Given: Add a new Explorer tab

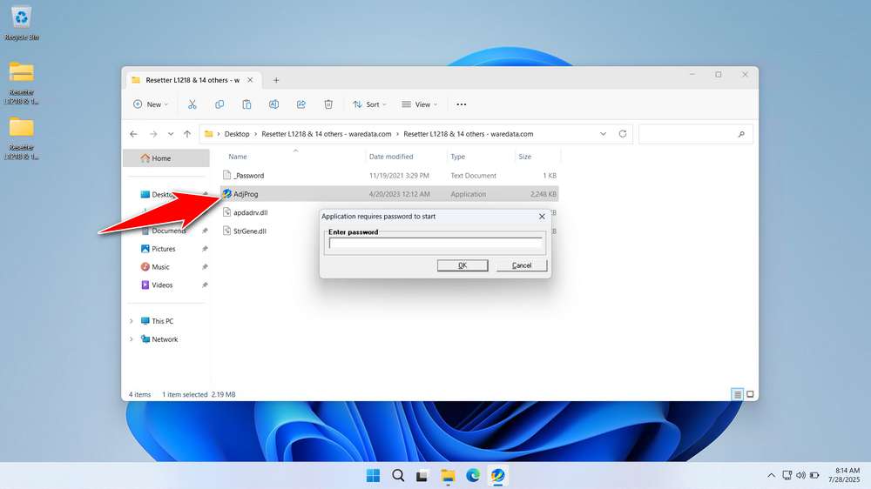Looking at the screenshot, I should (x=276, y=80).
